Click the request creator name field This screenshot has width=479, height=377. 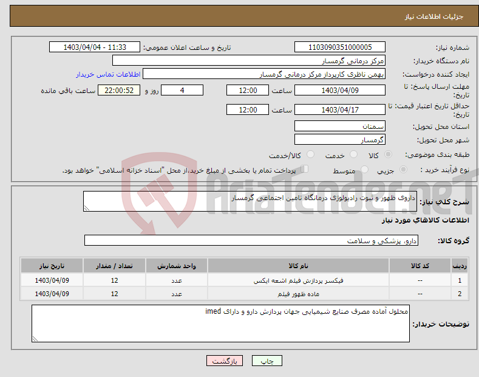point(264,74)
